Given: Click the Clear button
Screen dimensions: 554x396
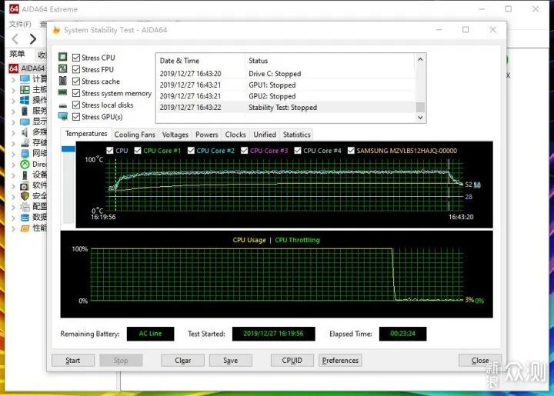Looking at the screenshot, I should [182, 361].
